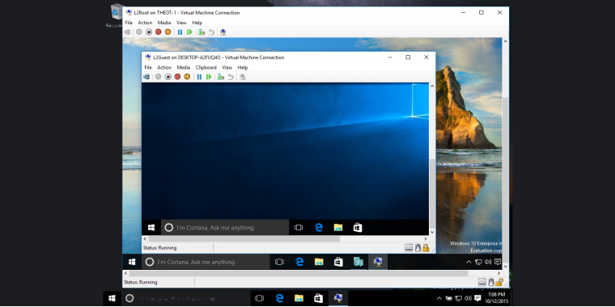
Task: Click Revert icon in L2Guest toolbar
Action: tap(231, 77)
